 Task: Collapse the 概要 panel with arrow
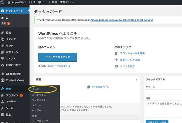click(x=136, y=80)
